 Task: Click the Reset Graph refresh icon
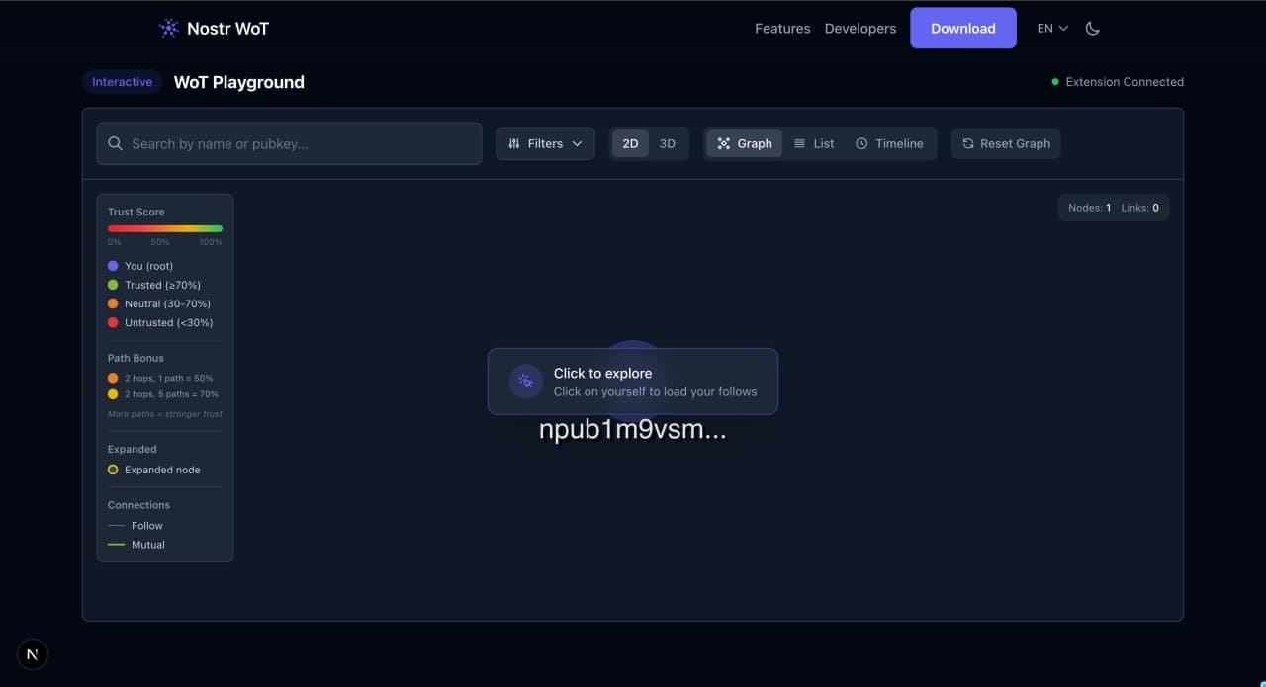(967, 143)
